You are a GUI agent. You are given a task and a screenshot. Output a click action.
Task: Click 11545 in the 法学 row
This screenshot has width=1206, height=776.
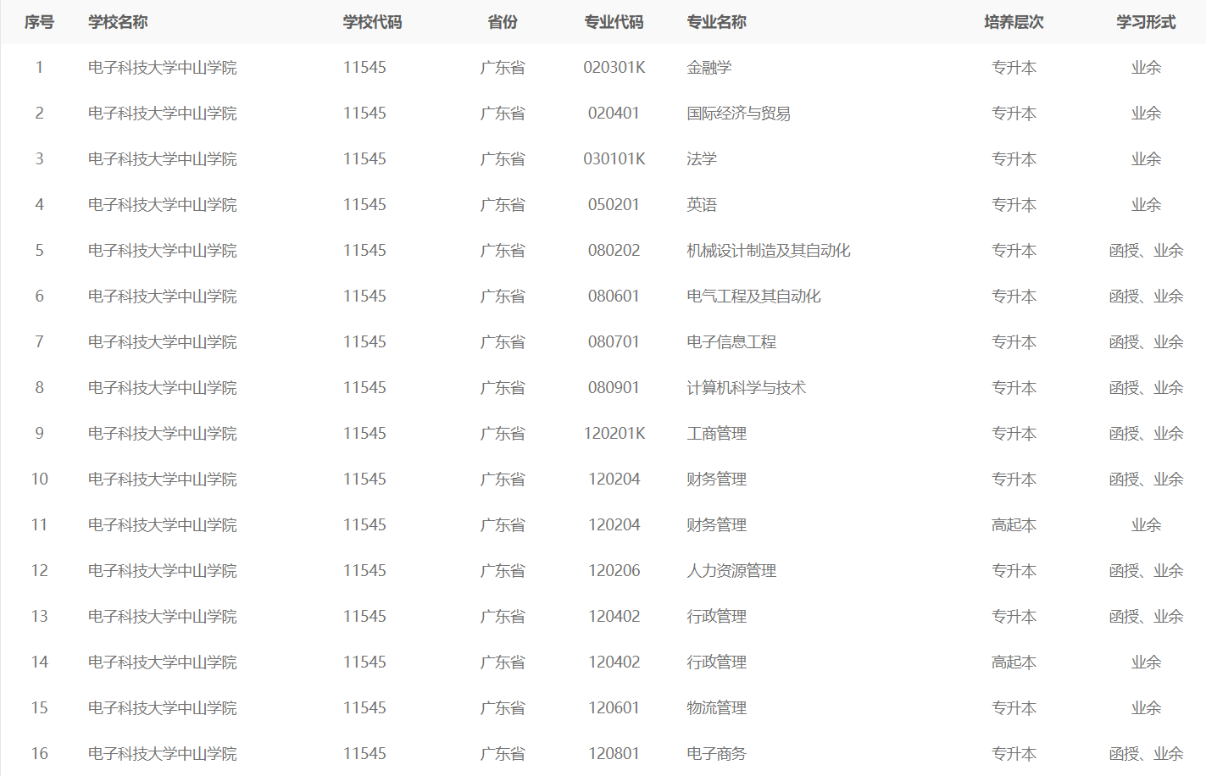click(x=364, y=159)
